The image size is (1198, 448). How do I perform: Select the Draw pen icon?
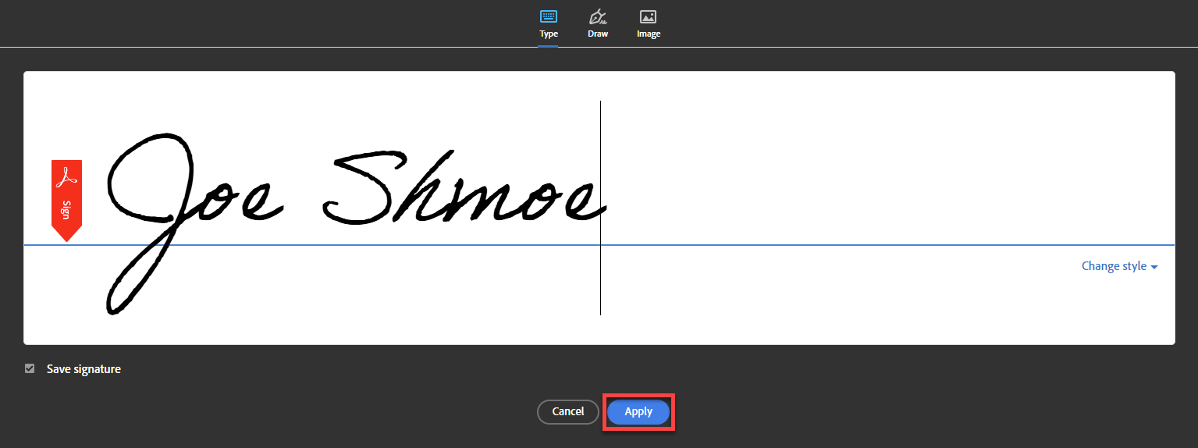[598, 16]
